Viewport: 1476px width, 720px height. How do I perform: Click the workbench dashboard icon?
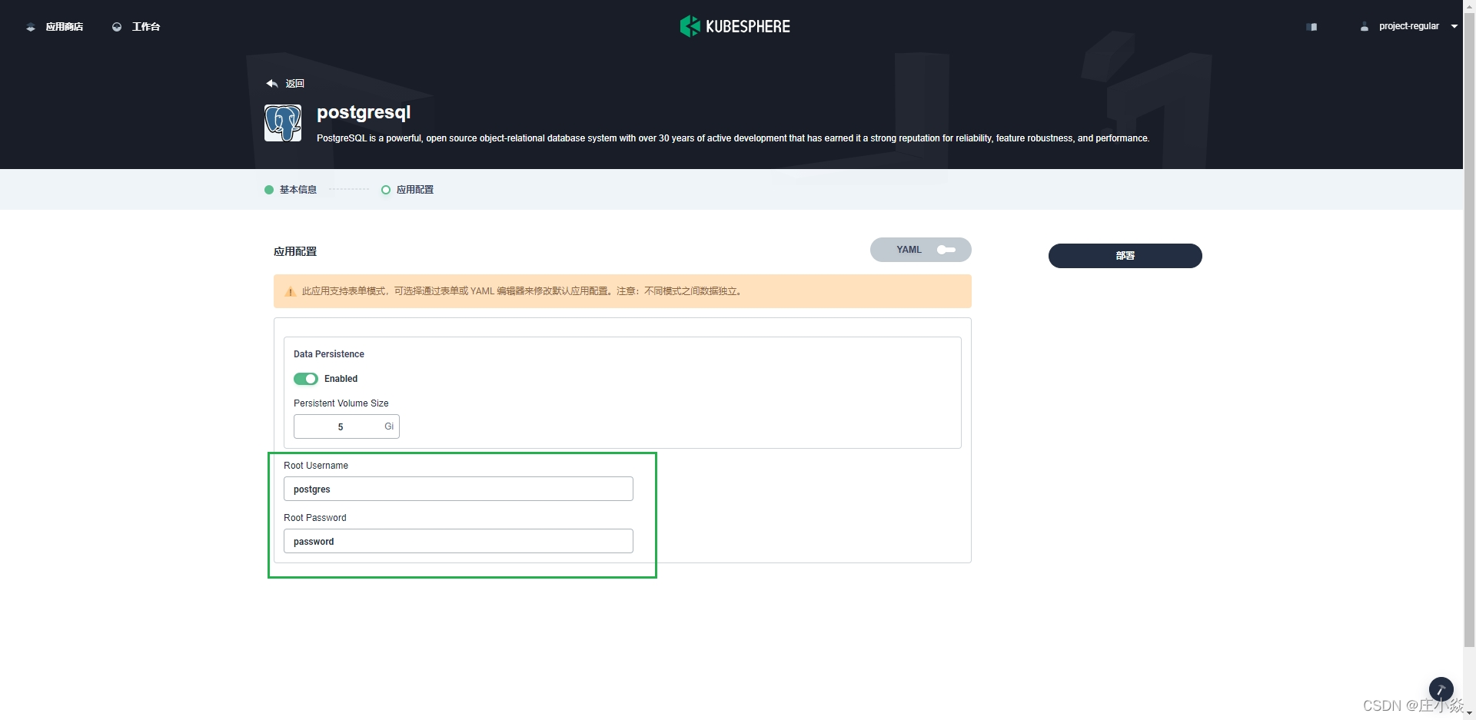pos(117,27)
